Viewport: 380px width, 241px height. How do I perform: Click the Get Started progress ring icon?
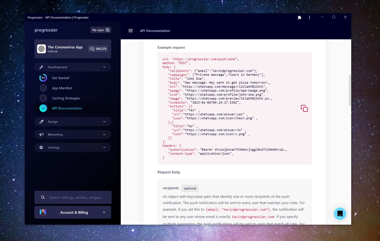pyautogui.click(x=43, y=78)
